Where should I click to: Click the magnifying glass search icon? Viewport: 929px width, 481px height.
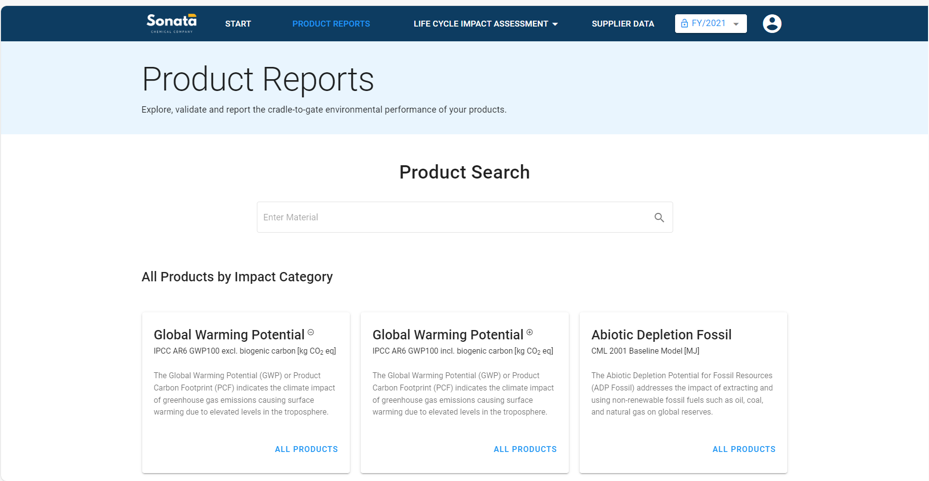(659, 217)
